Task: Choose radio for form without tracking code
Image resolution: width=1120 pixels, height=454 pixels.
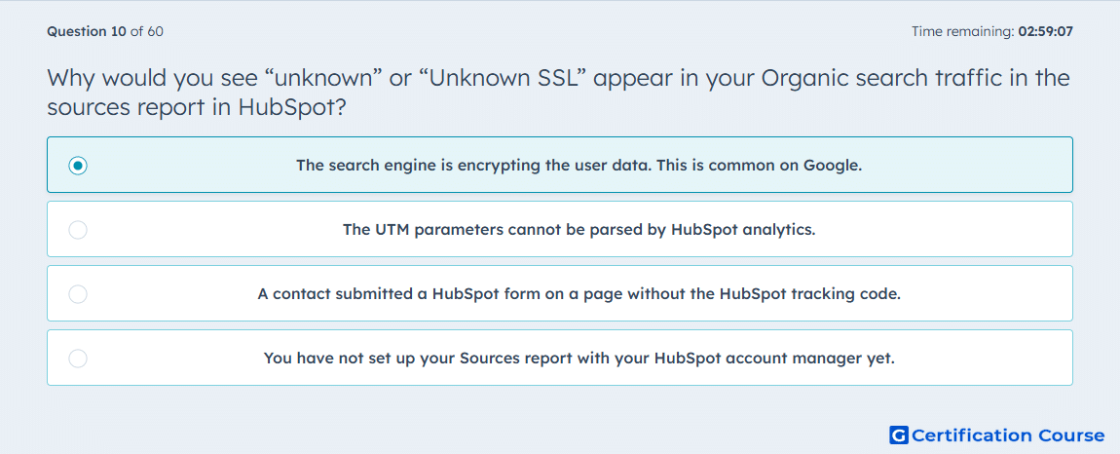Action: tap(78, 294)
